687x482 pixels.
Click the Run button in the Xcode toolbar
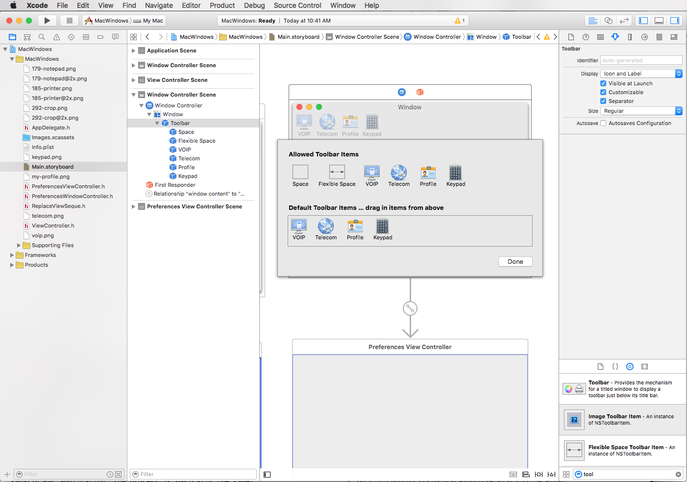(47, 20)
